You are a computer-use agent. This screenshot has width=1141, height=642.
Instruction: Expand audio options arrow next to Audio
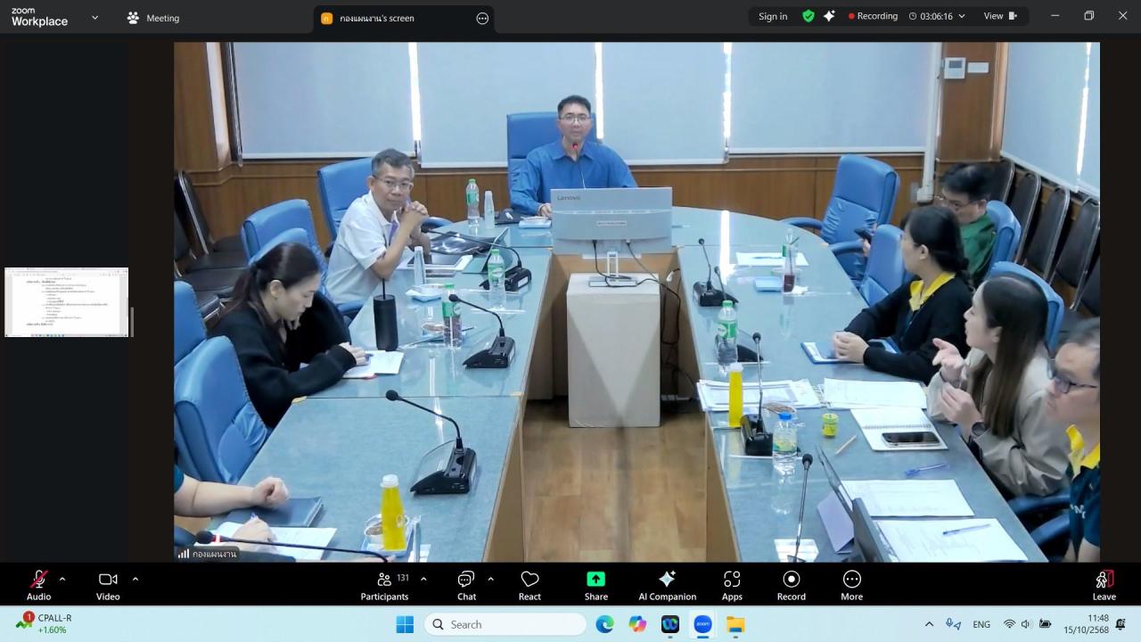coord(62,579)
